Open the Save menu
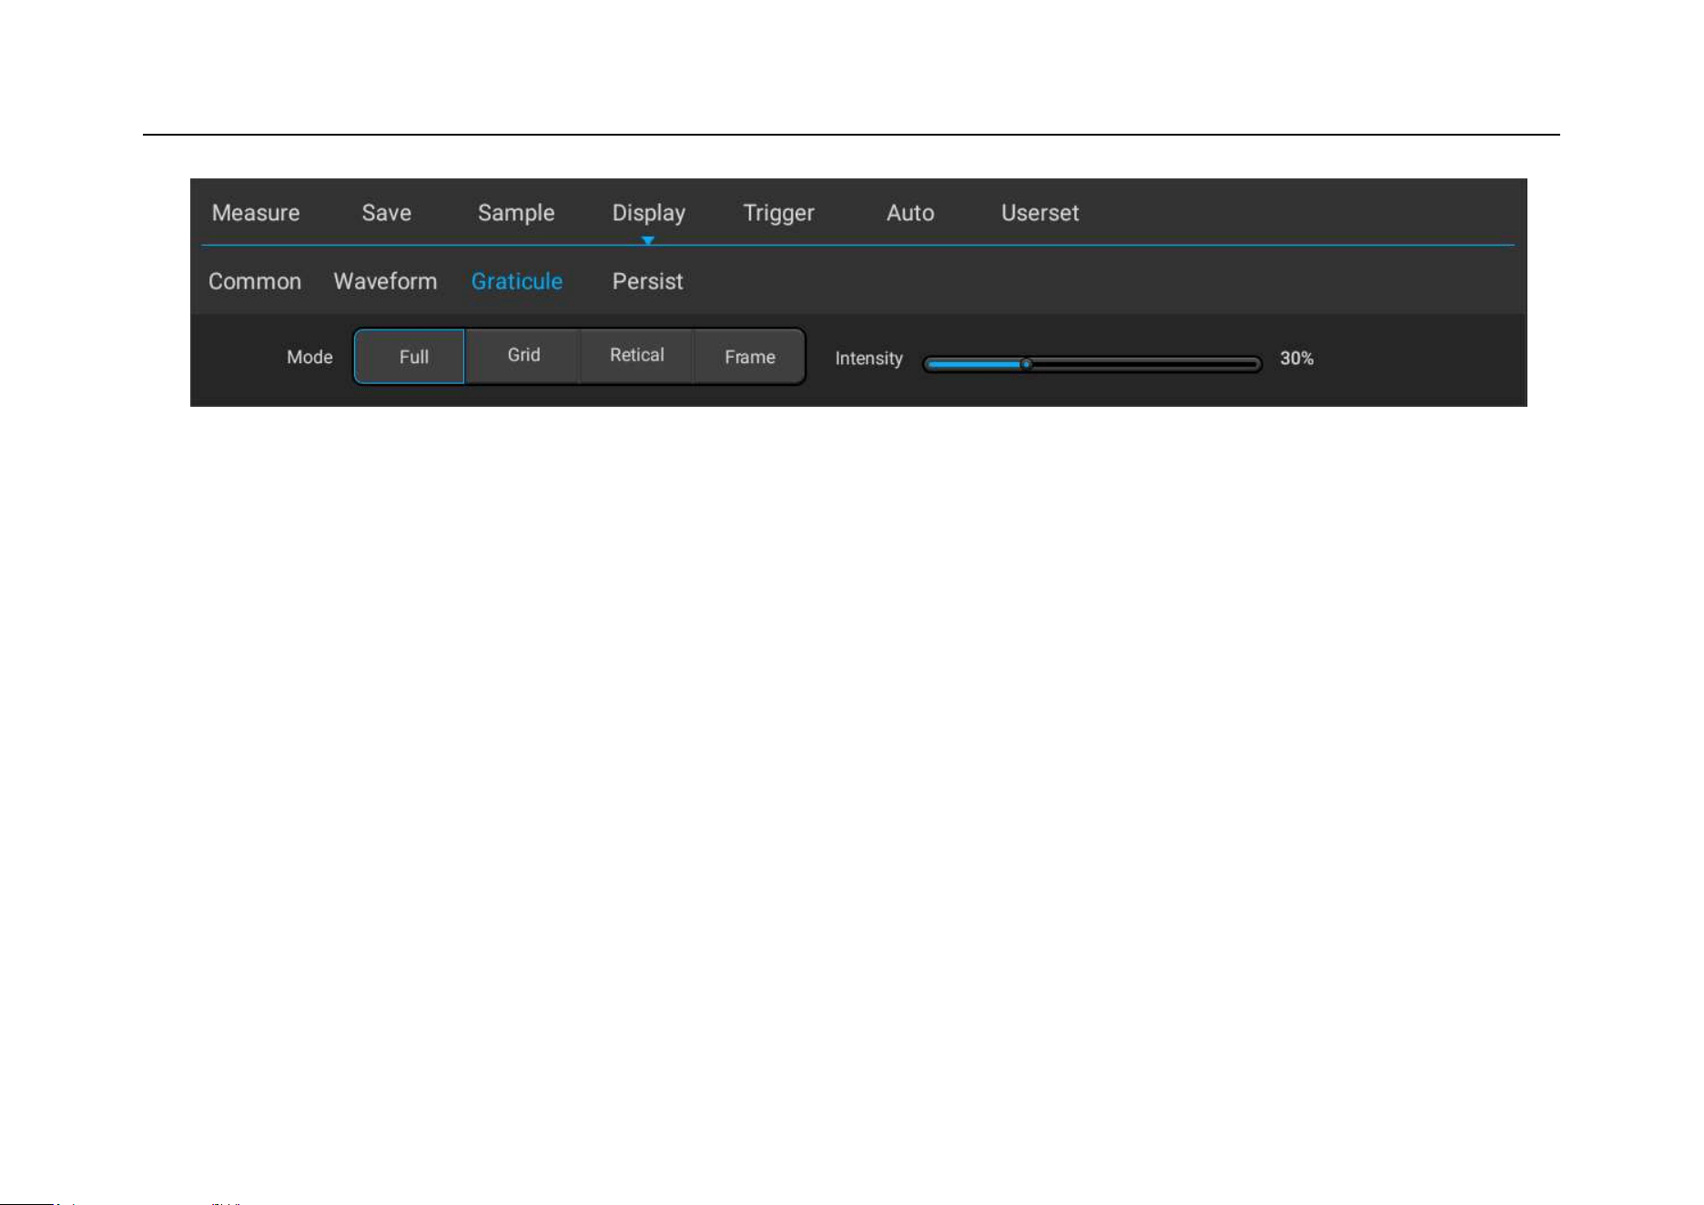This screenshot has width=1704, height=1205. pyautogui.click(x=387, y=213)
